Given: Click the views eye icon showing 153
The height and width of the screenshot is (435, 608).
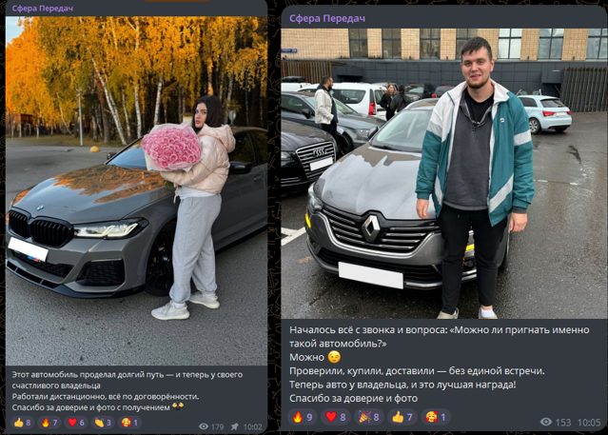Looking at the screenshot, I should [546, 422].
